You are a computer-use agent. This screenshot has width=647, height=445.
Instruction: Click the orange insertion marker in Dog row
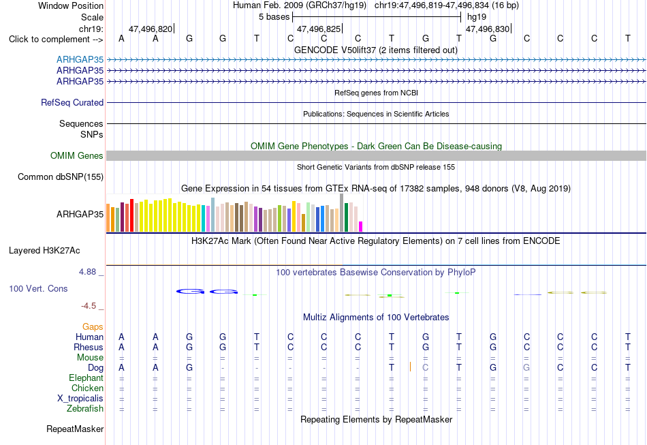(410, 367)
